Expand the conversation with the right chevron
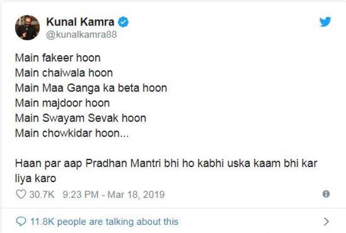 (326, 222)
